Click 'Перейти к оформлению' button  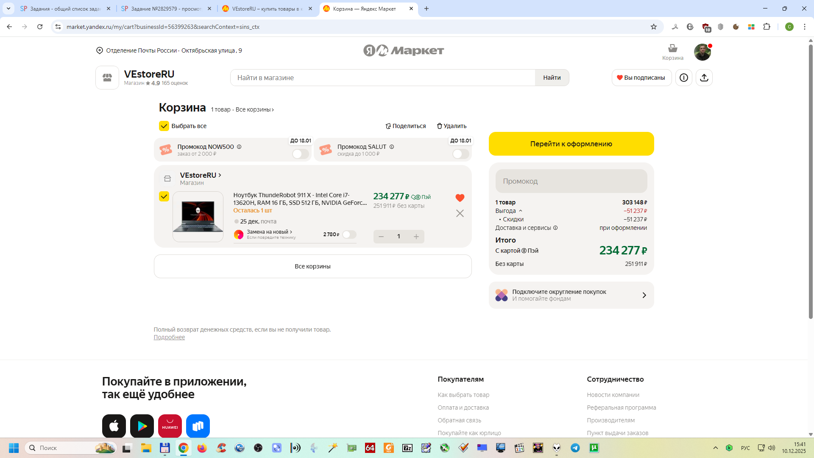coord(571,144)
